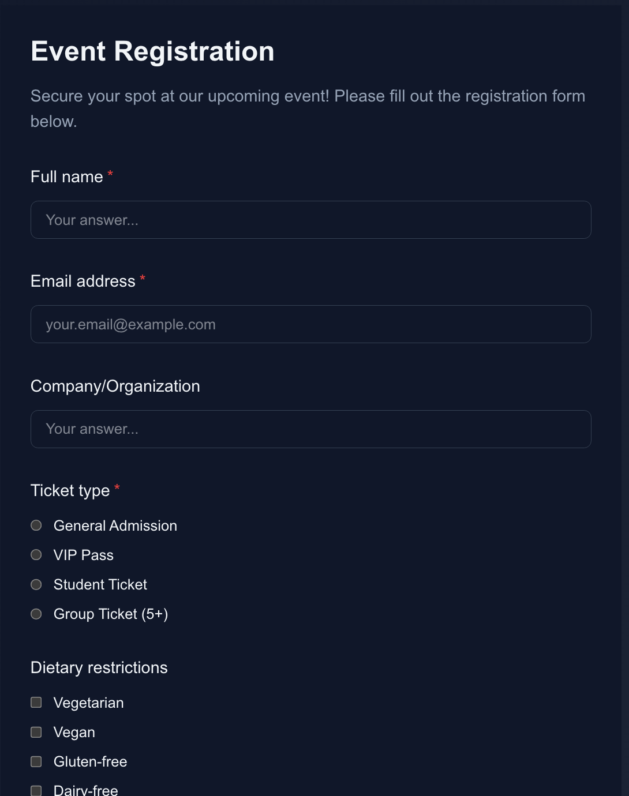Viewport: 629px width, 796px height.
Task: Enable the Vegan dietary checkbox
Action: pos(36,732)
